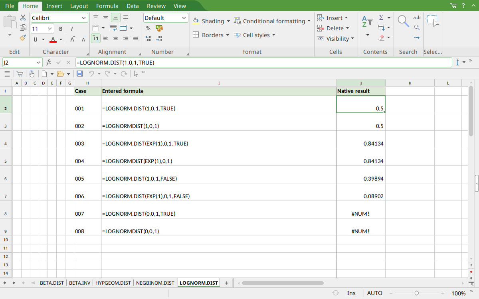479x299 pixels.
Task: Click the zoom slider handle
Action: coord(417,293)
